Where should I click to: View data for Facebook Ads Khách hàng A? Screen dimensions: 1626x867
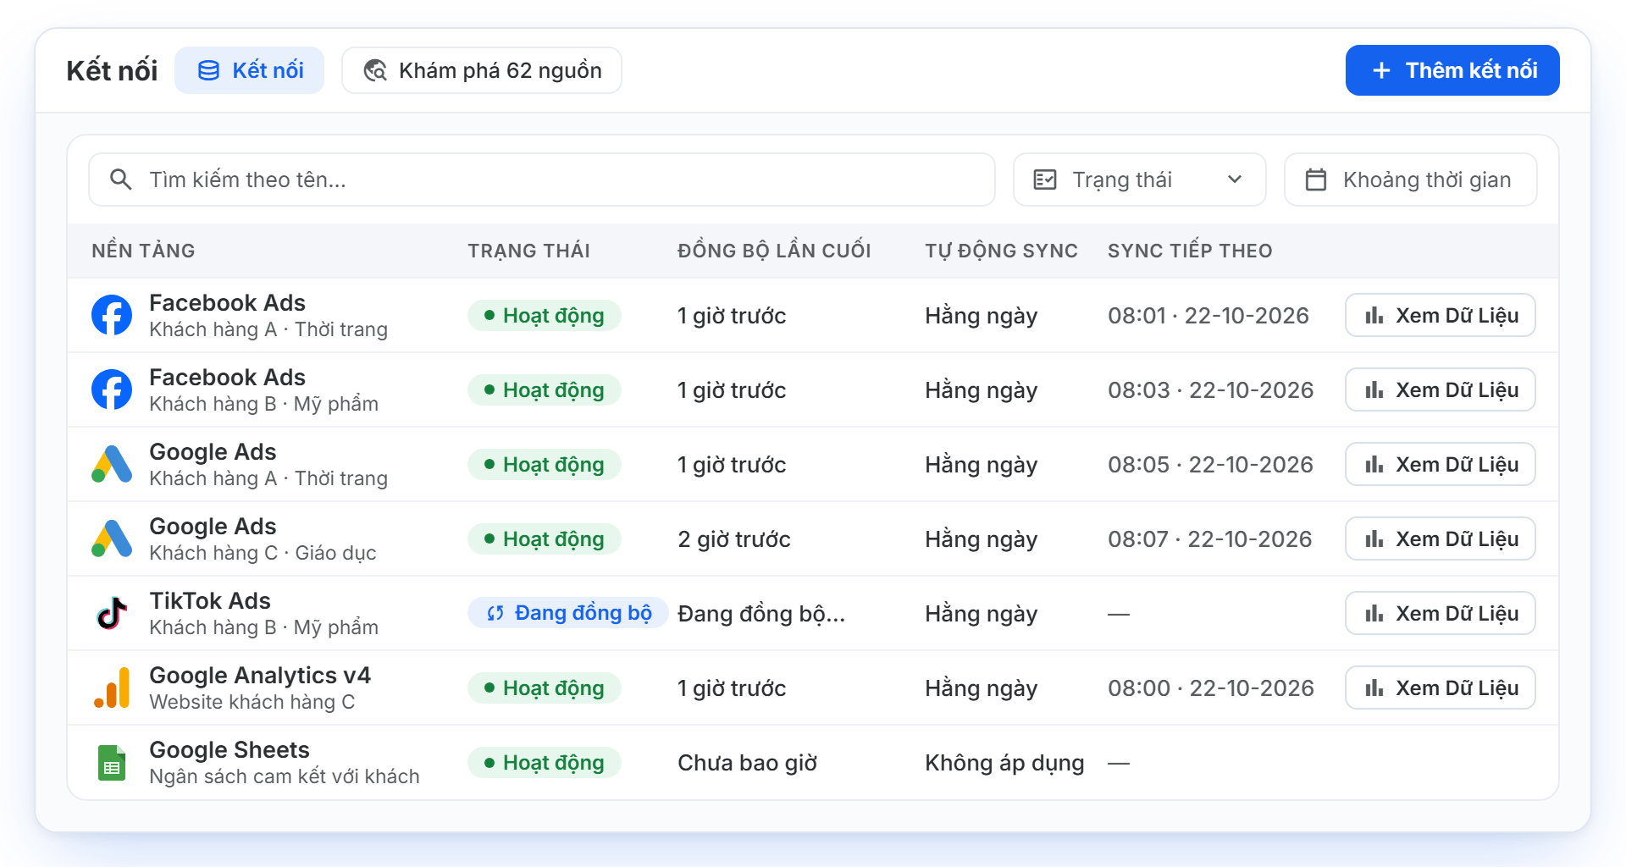pyautogui.click(x=1441, y=315)
